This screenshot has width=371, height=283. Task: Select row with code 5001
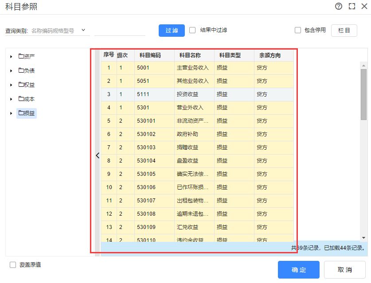tap(197, 68)
